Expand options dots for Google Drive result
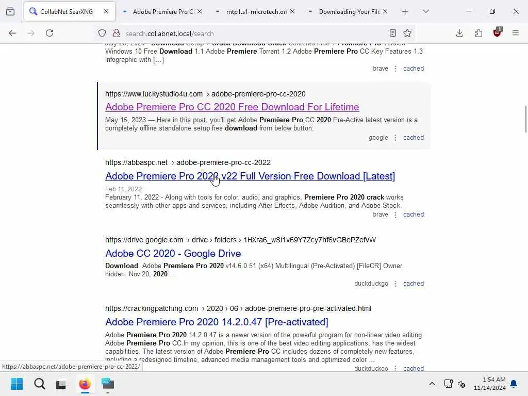The image size is (528, 396). pos(395,284)
